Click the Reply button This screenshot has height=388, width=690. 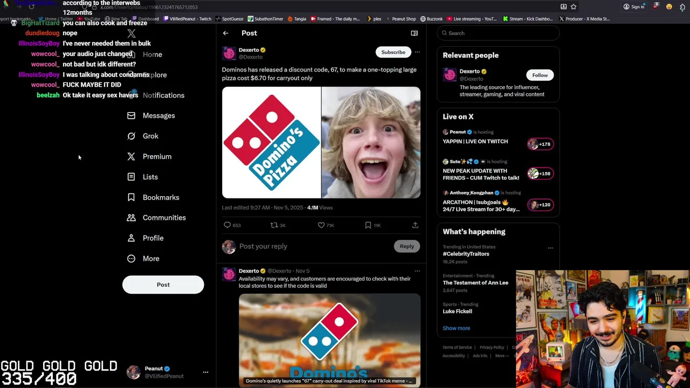[406, 246]
